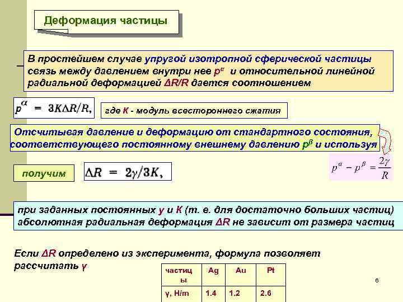403x302 pixels.
Task: Click line "соответствующего постоянному внешнему давлению"
Action: click(193, 145)
